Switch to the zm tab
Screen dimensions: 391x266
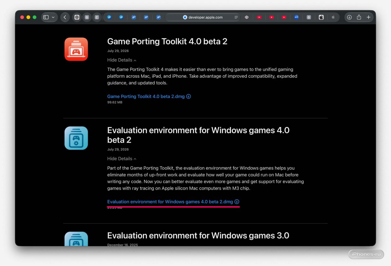296,17
